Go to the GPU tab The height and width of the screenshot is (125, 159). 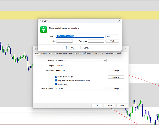click(71, 53)
